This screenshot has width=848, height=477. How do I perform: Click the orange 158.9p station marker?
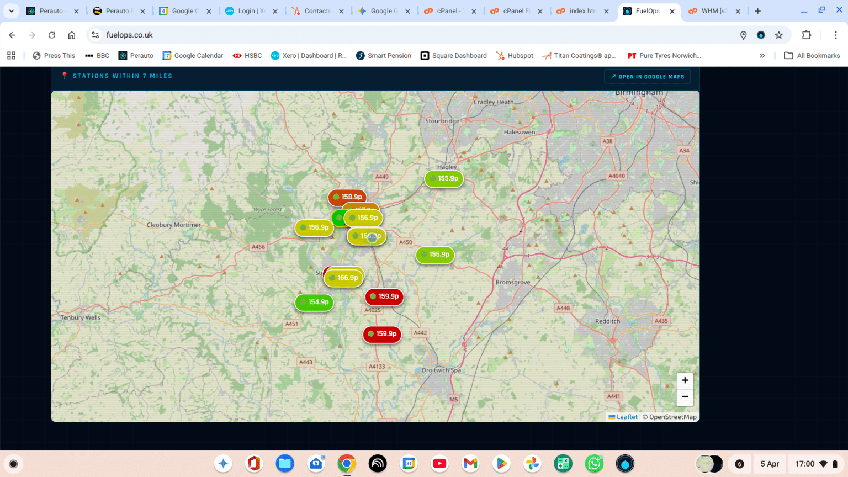(348, 197)
